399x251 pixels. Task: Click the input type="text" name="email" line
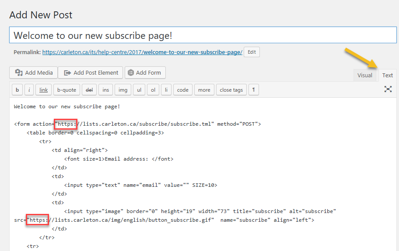pos(140,185)
